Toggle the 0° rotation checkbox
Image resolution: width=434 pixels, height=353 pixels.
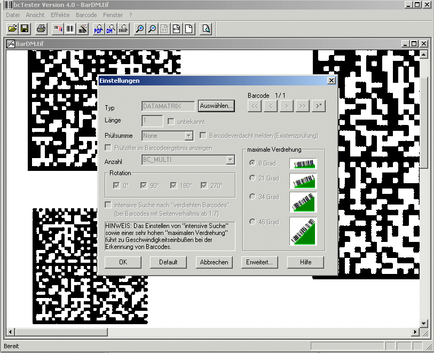pyautogui.click(x=116, y=185)
